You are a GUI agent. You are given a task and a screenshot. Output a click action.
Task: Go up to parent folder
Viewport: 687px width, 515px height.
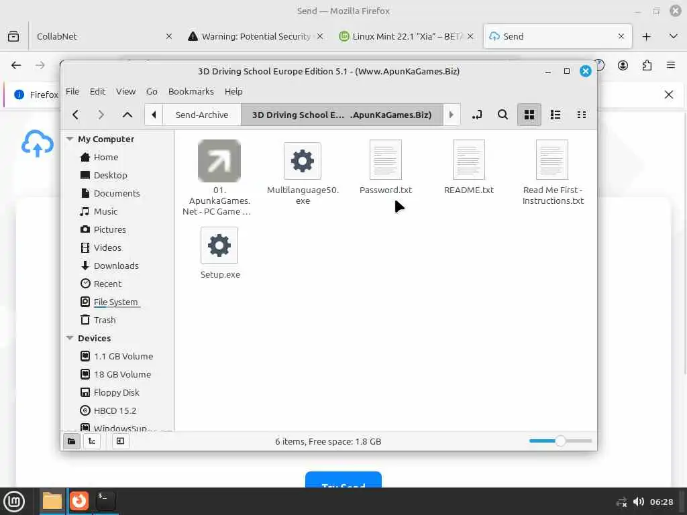(127, 115)
